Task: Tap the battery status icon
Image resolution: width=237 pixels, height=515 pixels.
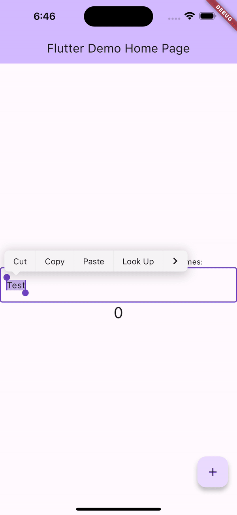Action: point(207,16)
